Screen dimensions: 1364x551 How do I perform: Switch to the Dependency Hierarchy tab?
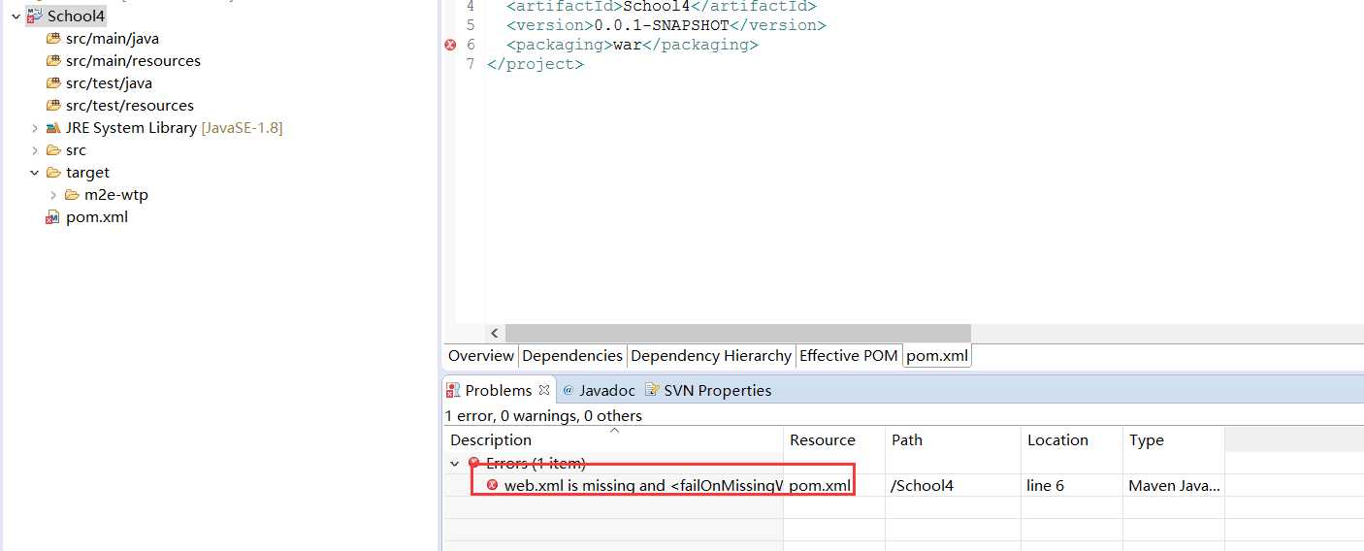click(710, 356)
